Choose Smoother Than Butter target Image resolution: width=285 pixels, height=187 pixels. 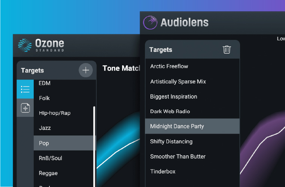(178, 156)
